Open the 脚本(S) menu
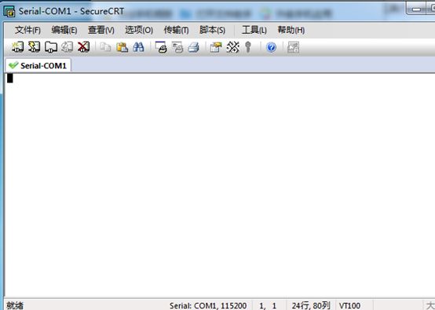 point(213,30)
